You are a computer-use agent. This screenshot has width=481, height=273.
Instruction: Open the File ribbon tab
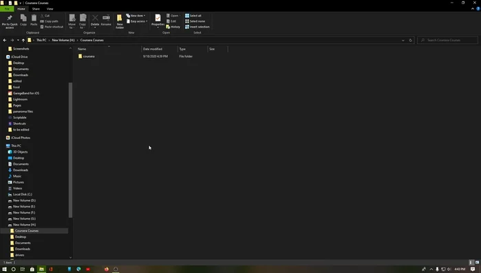point(7,9)
